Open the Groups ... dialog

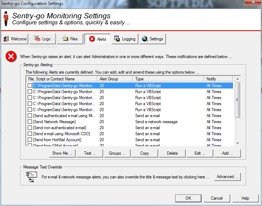[x=117, y=153]
